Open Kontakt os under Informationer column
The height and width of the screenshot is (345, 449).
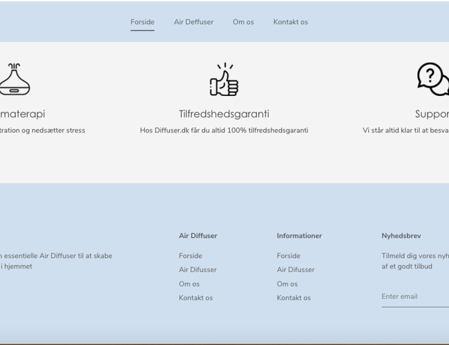click(294, 298)
